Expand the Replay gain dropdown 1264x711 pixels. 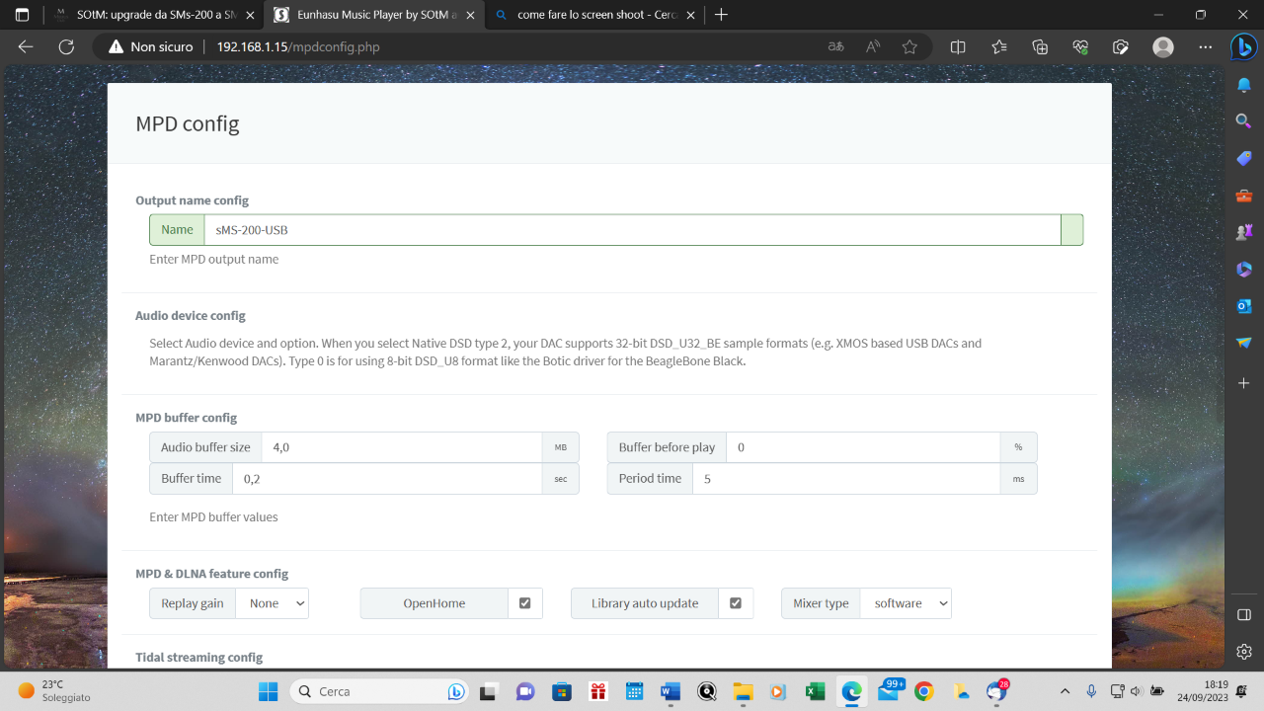point(272,603)
